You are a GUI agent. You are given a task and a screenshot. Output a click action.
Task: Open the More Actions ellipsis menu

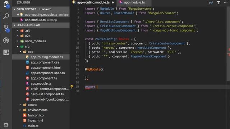click(x=226, y=3)
